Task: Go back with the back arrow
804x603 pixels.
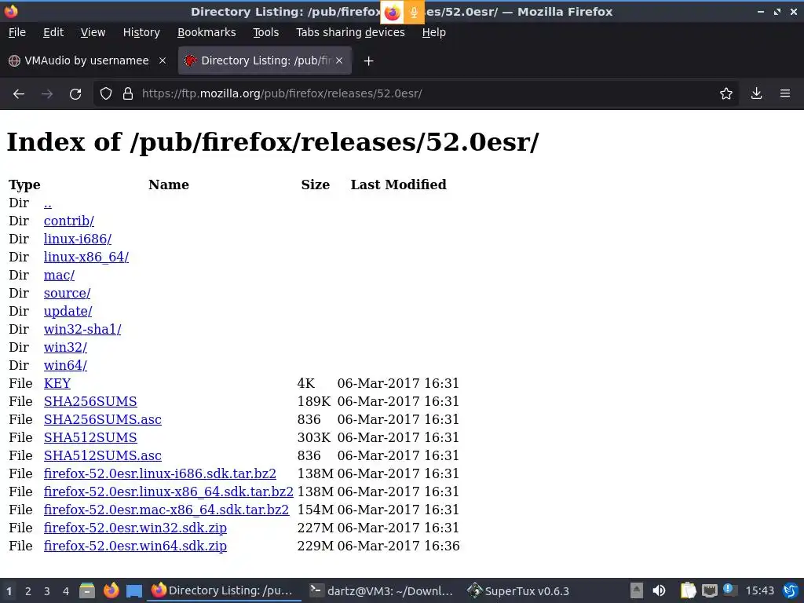Action: [x=19, y=94]
